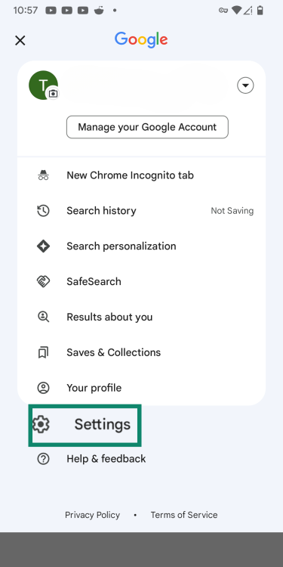
Task: Click the Your profile person icon
Action: tap(43, 388)
